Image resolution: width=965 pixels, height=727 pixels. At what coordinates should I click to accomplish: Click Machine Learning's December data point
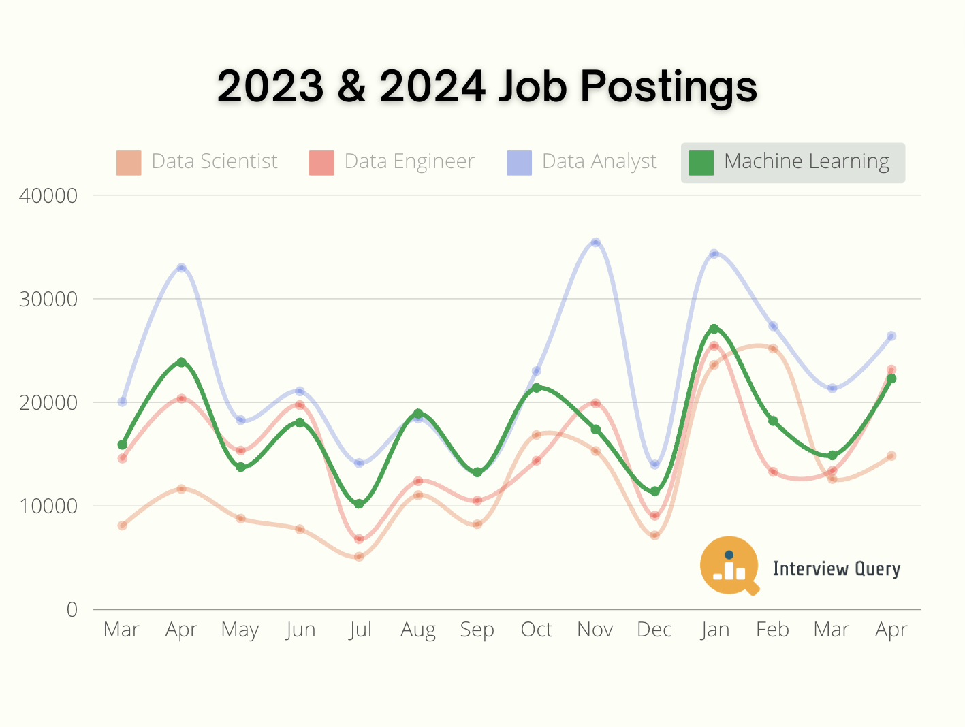point(654,491)
